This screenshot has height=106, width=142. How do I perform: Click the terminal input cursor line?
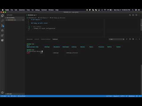tap(35, 51)
